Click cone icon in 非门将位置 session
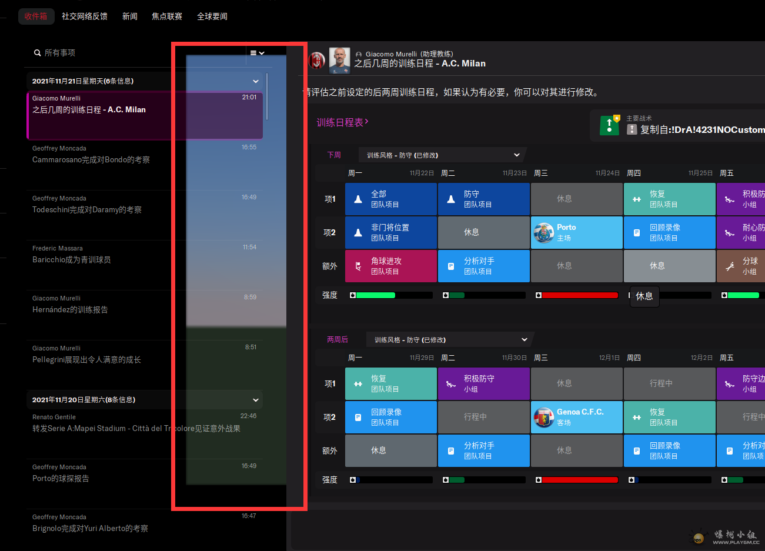Viewport: 765px width, 551px height. tap(358, 233)
